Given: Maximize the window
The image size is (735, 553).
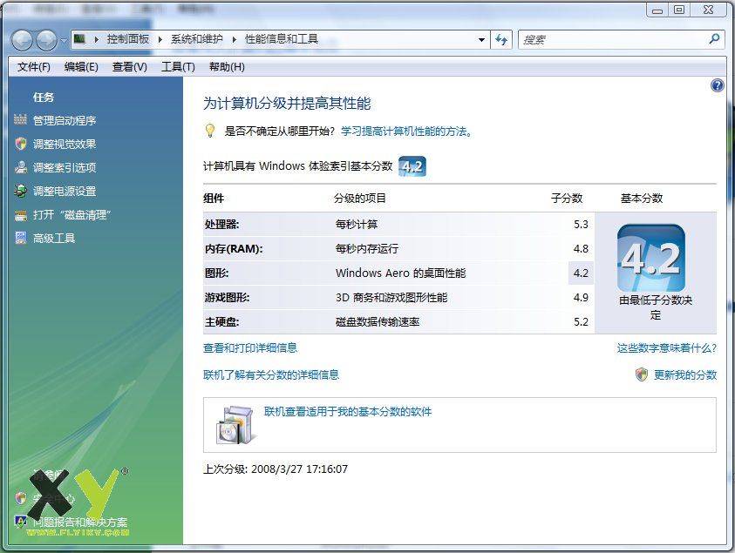Looking at the screenshot, I should pyautogui.click(x=679, y=10).
